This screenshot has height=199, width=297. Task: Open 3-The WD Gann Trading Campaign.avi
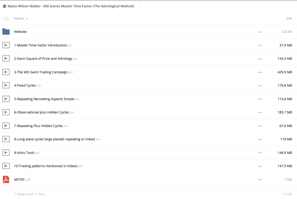point(43,72)
